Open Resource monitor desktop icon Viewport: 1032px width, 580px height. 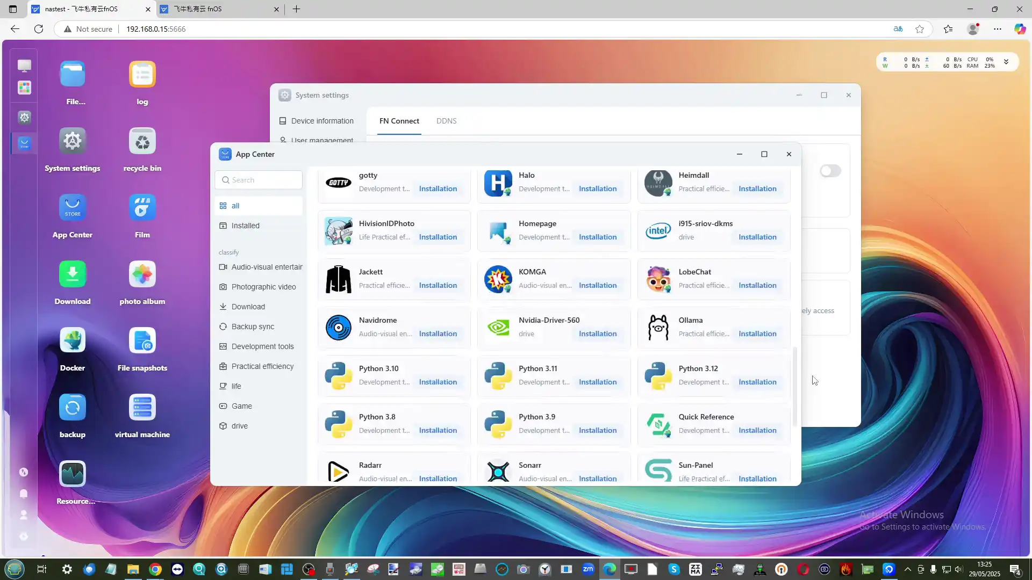point(73,474)
